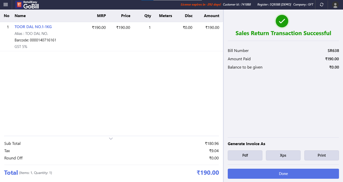343x182 pixels.
Task: Click the Price column header
Action: pos(126,16)
